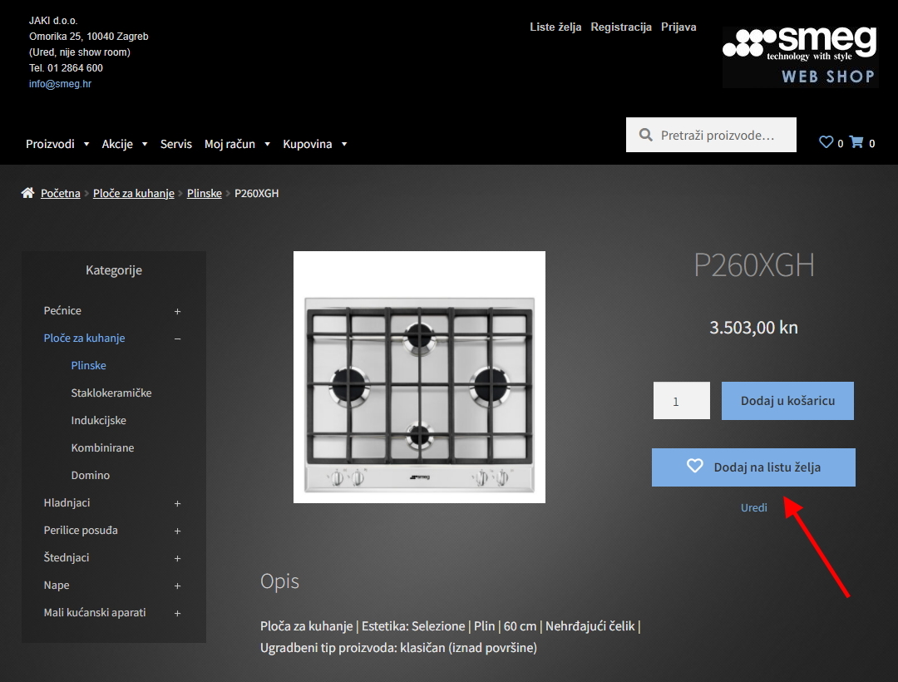The image size is (898, 682).
Task: Click Dodaj na listu želja button
Action: point(753,467)
